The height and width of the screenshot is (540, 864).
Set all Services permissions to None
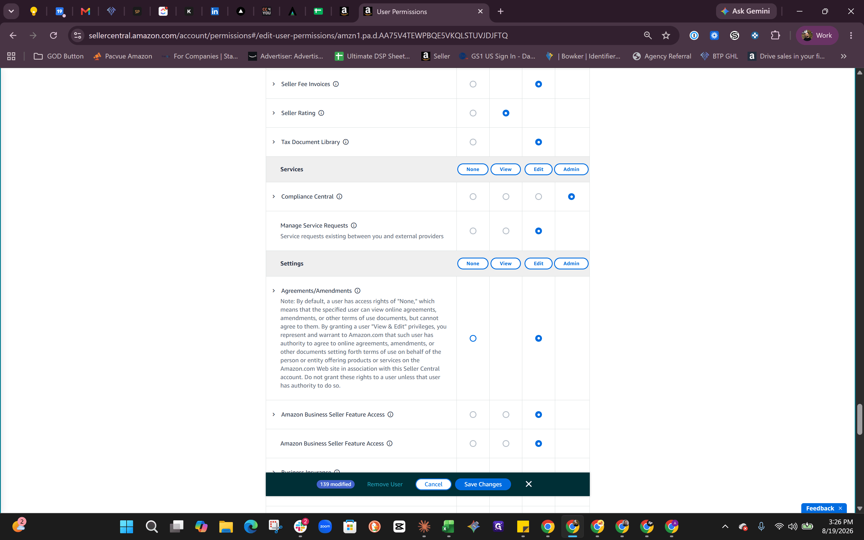(x=473, y=169)
